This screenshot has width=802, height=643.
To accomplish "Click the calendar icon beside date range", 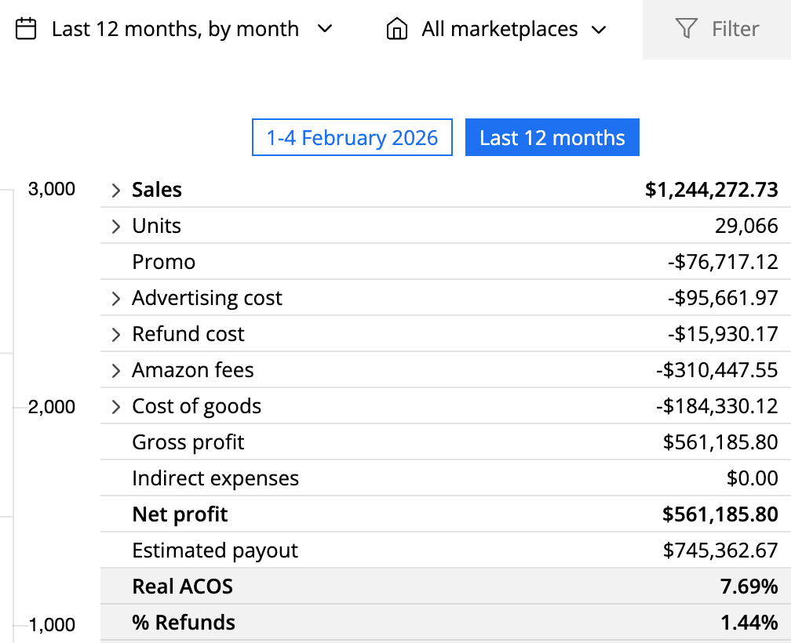I will [27, 30].
